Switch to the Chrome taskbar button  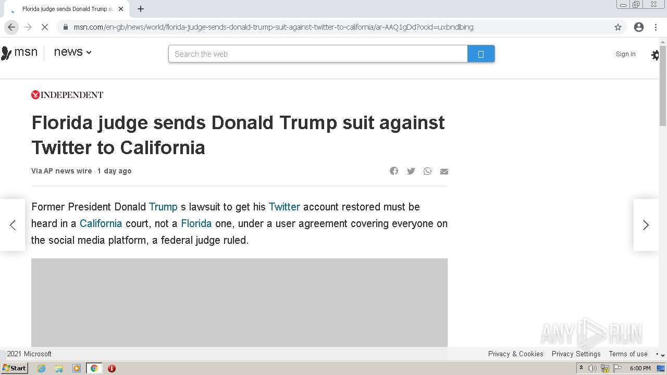pos(94,368)
